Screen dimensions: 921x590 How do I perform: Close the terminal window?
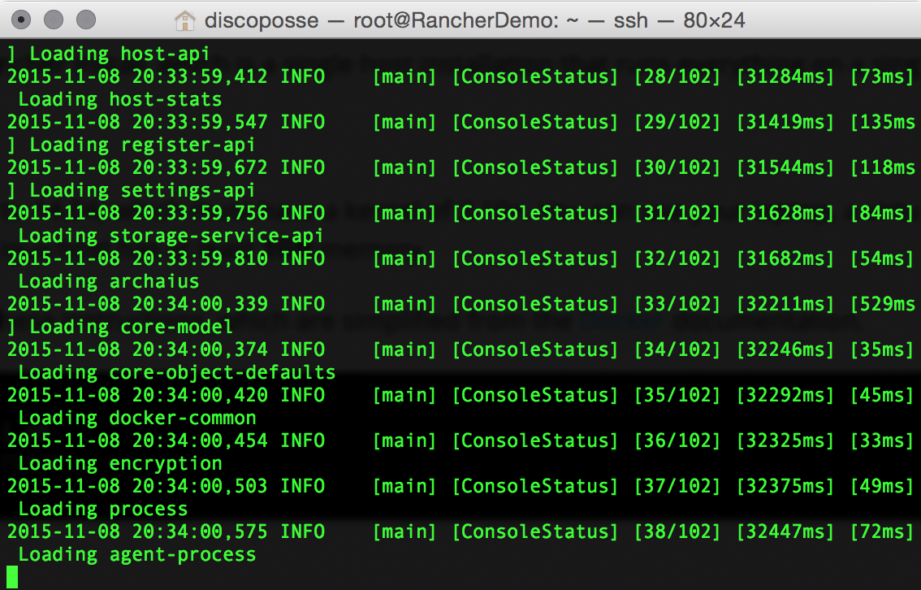pos(23,19)
